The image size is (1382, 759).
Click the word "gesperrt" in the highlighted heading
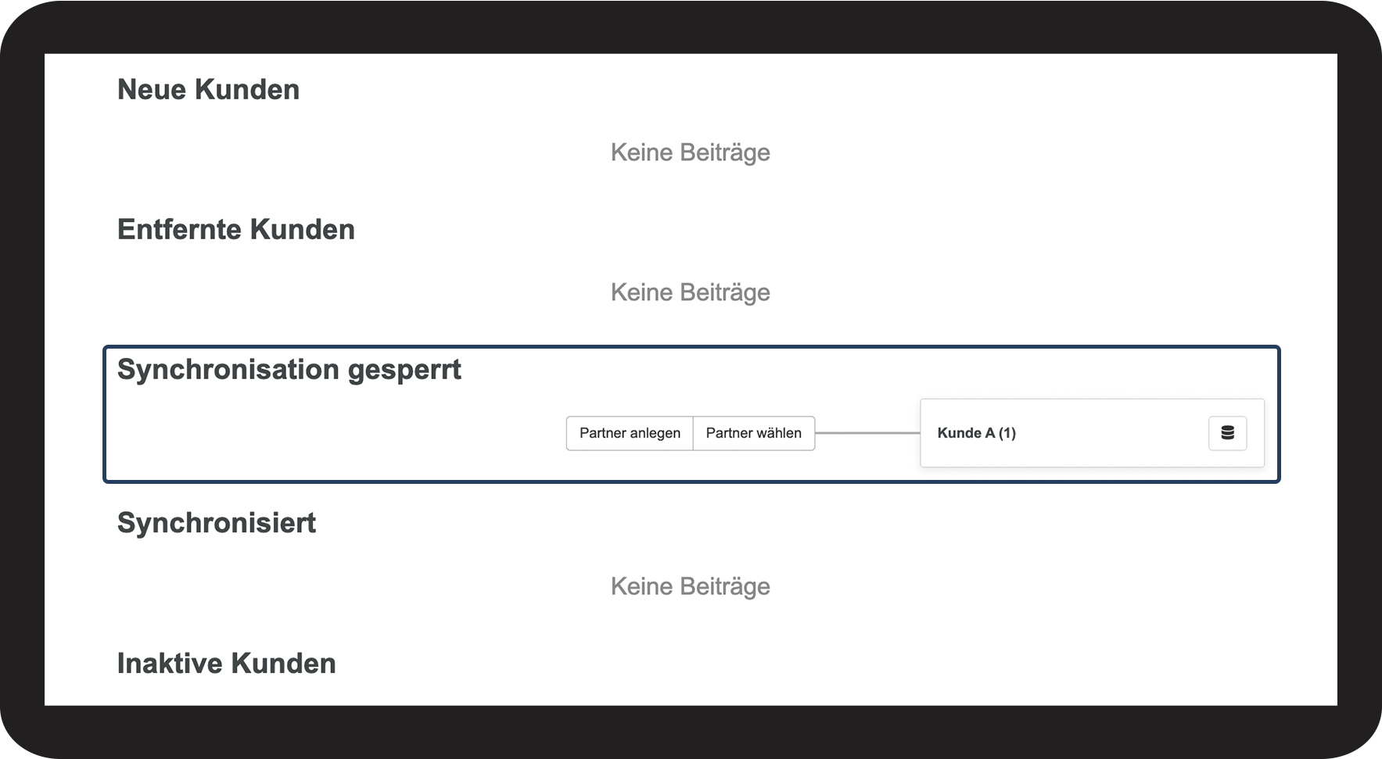pos(404,370)
